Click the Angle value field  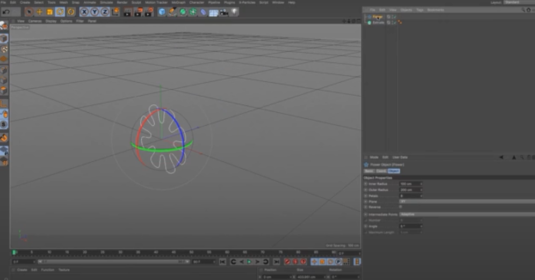click(x=411, y=226)
